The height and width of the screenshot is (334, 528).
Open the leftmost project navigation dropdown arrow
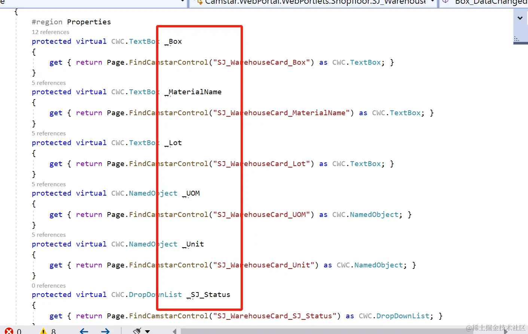tap(183, 1)
